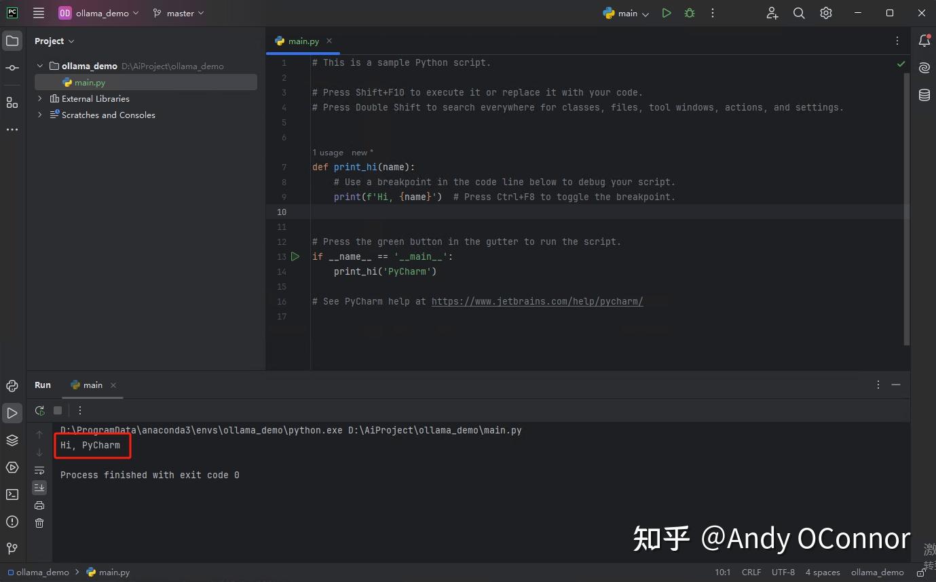
Task: Clear console output with the trash icon
Action: (39, 523)
